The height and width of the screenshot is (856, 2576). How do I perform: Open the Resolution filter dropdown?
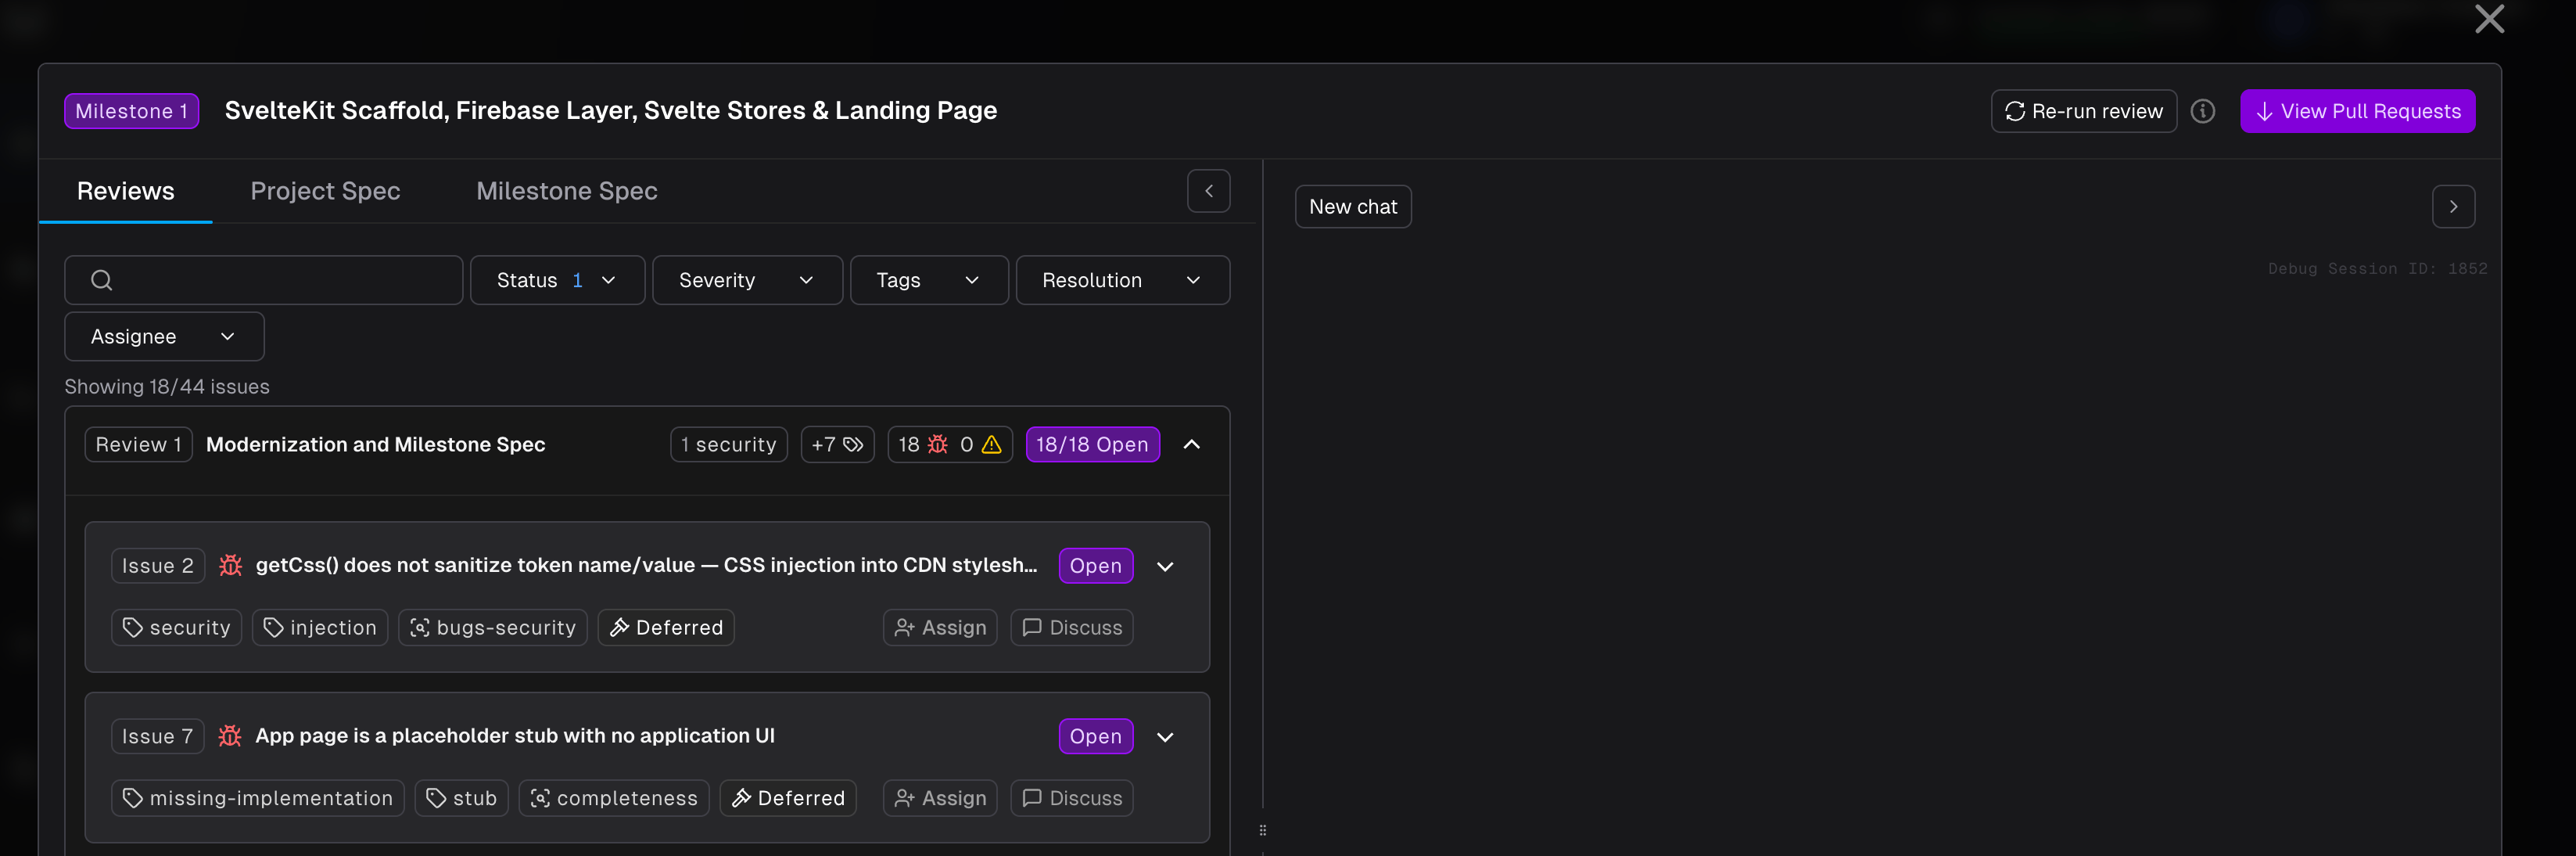[1122, 280]
